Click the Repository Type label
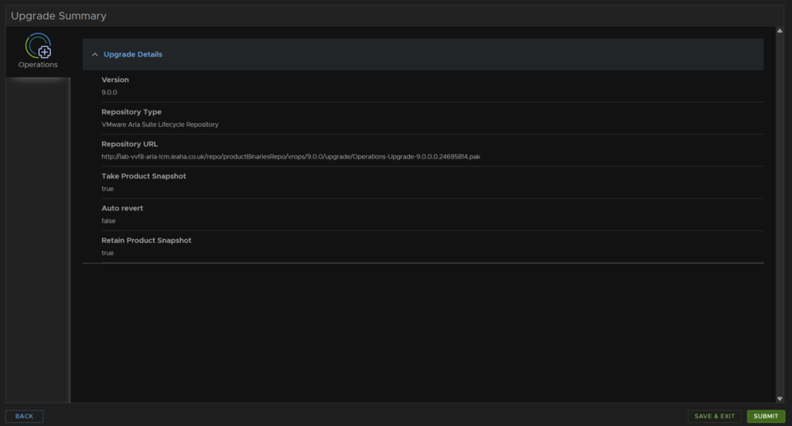 tap(131, 112)
